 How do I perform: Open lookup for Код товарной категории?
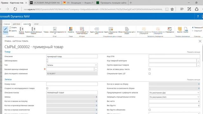pyautogui.click(x=198, y=61)
